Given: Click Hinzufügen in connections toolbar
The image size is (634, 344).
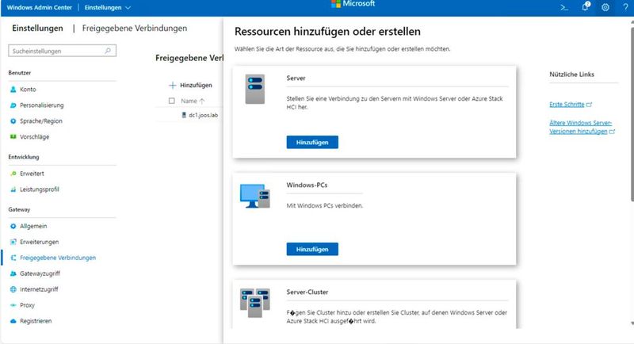Looking at the screenshot, I should [190, 86].
